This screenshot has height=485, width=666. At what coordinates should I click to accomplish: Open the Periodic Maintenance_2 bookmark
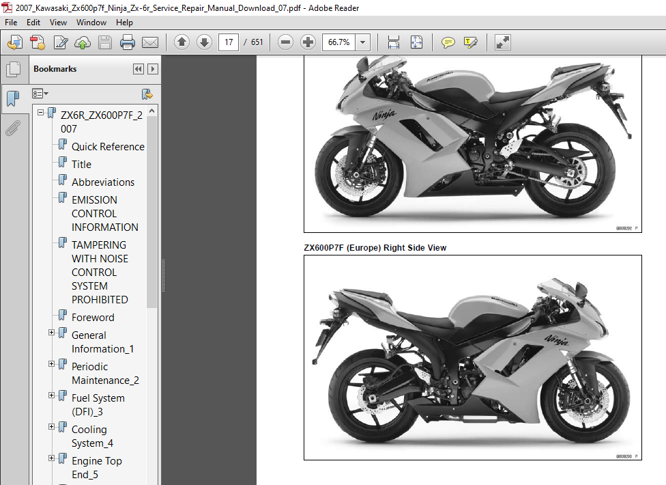click(x=105, y=374)
